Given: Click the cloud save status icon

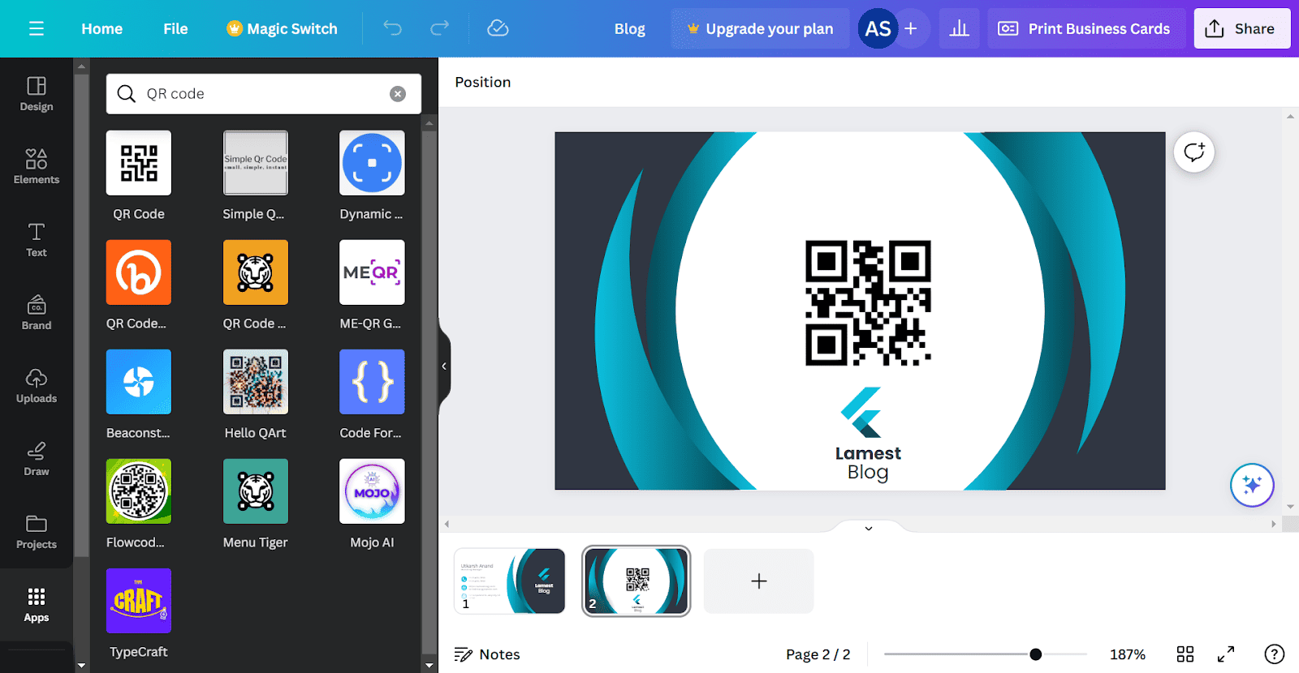Looking at the screenshot, I should [x=498, y=28].
